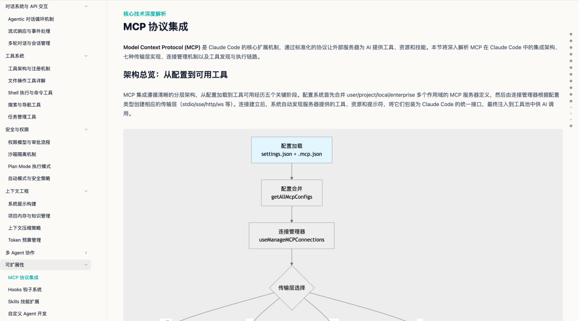579x321 pixels.
Task: Go to 自动模式与安全策略
Action: click(29, 178)
